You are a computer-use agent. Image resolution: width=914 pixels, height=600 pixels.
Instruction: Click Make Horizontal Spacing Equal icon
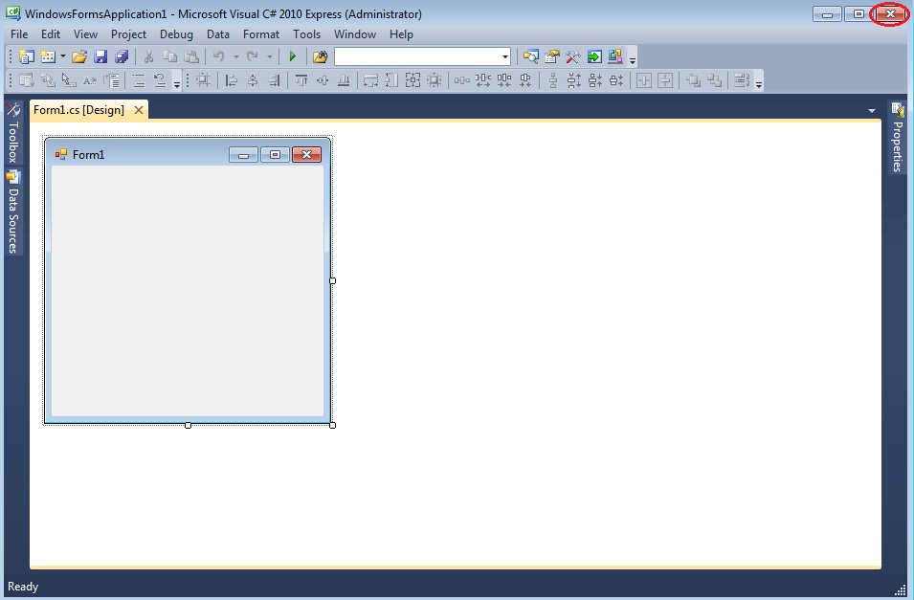pyautogui.click(x=461, y=79)
